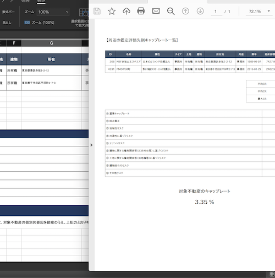Click the save disk icon in PDF toolbar

pyautogui.click(x=97, y=11)
